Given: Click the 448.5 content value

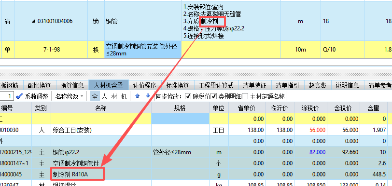Looking at the screenshot, I should [x=374, y=174].
